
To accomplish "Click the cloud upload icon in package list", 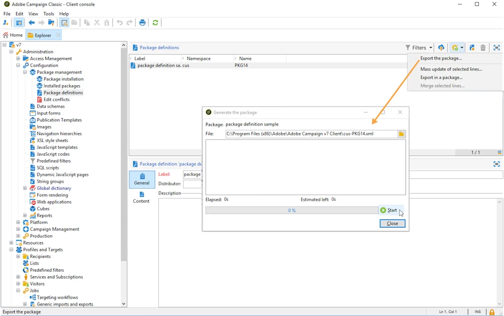I will pos(441,47).
